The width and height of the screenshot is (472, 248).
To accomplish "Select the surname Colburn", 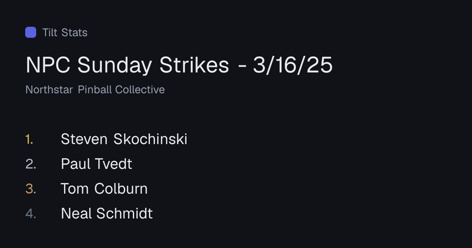I will point(121,189).
